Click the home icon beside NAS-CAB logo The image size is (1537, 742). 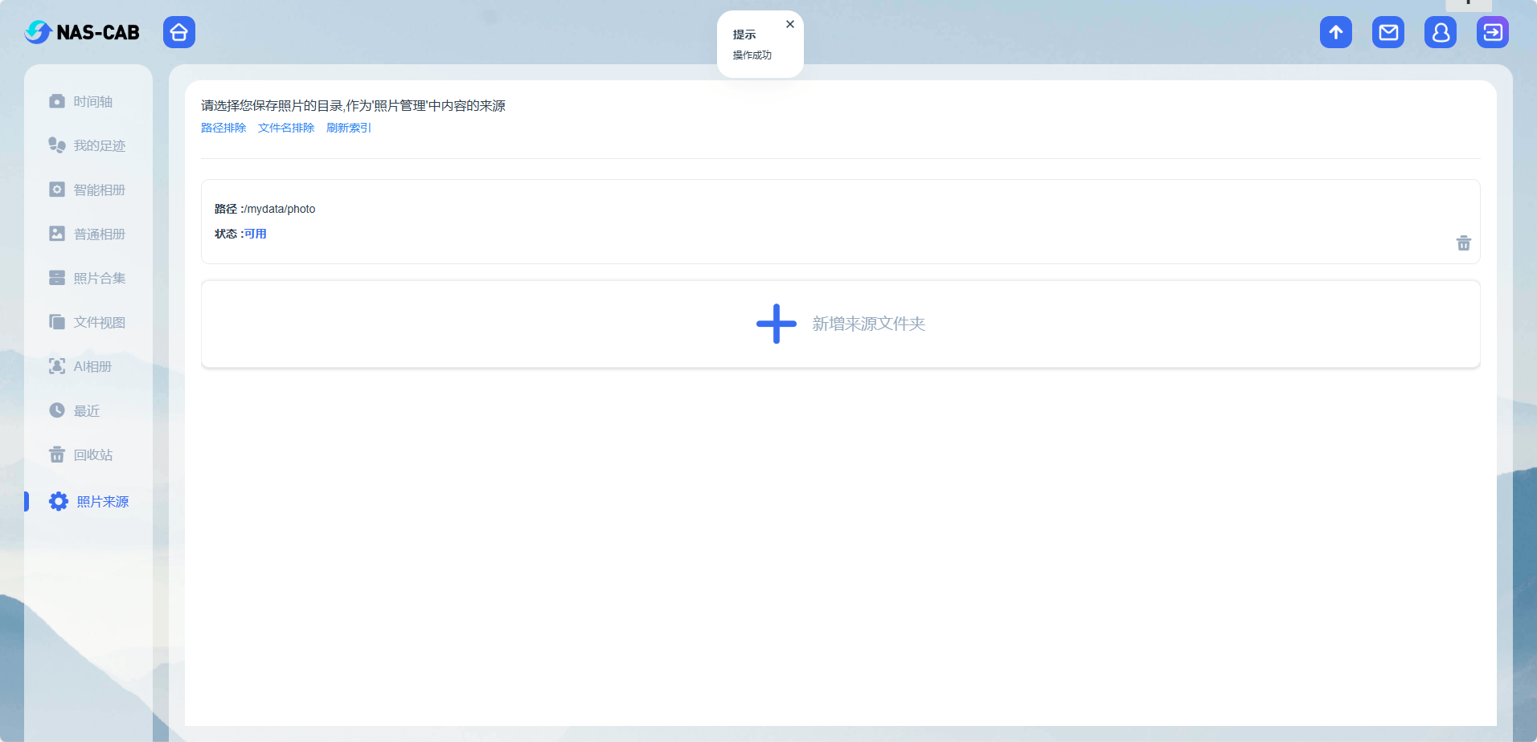point(178,32)
